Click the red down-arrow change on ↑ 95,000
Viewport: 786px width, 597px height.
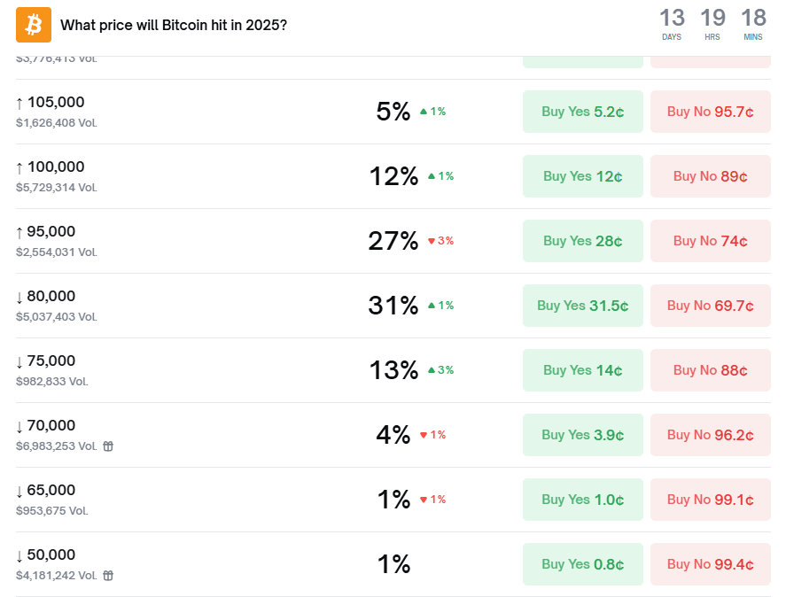[440, 241]
